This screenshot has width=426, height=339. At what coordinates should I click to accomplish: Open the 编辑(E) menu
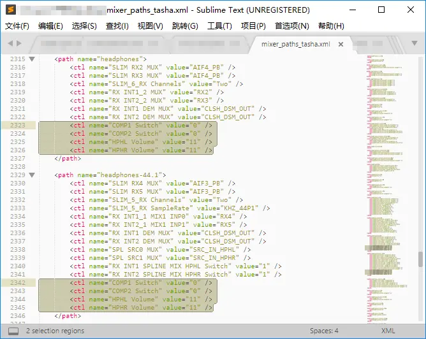pos(50,26)
